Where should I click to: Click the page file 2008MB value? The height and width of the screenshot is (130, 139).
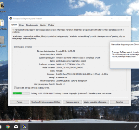tap(71, 81)
